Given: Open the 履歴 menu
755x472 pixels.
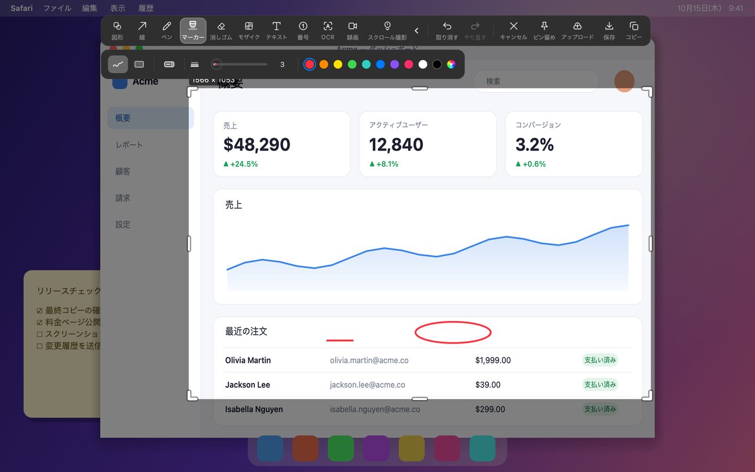Looking at the screenshot, I should pyautogui.click(x=146, y=8).
